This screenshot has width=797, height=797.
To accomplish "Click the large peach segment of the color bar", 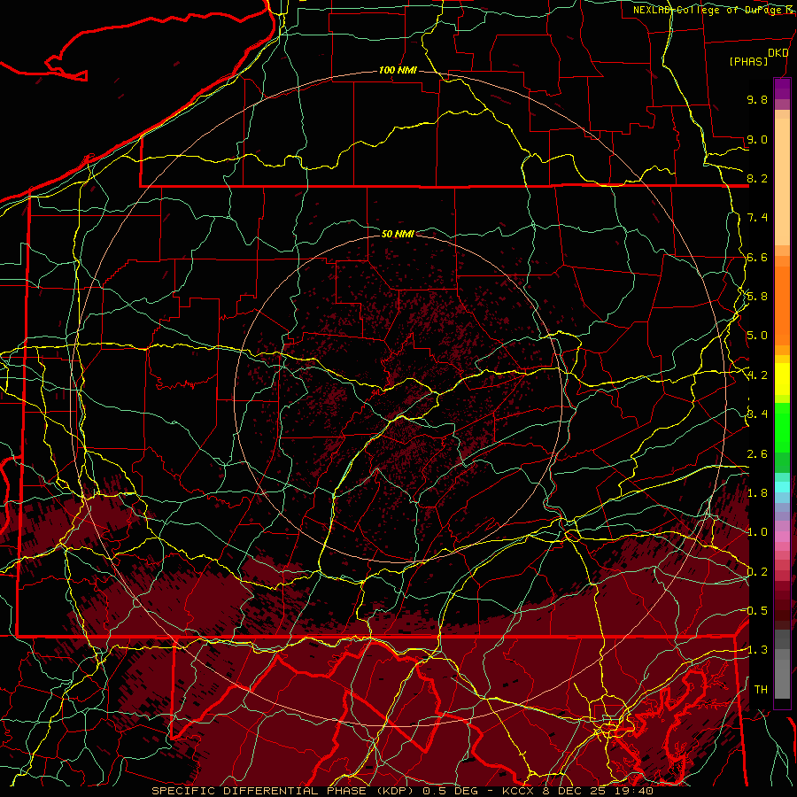I will [782, 182].
